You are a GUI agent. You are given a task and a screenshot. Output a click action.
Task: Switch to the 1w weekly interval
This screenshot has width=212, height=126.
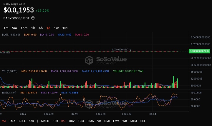click(x=56, y=28)
